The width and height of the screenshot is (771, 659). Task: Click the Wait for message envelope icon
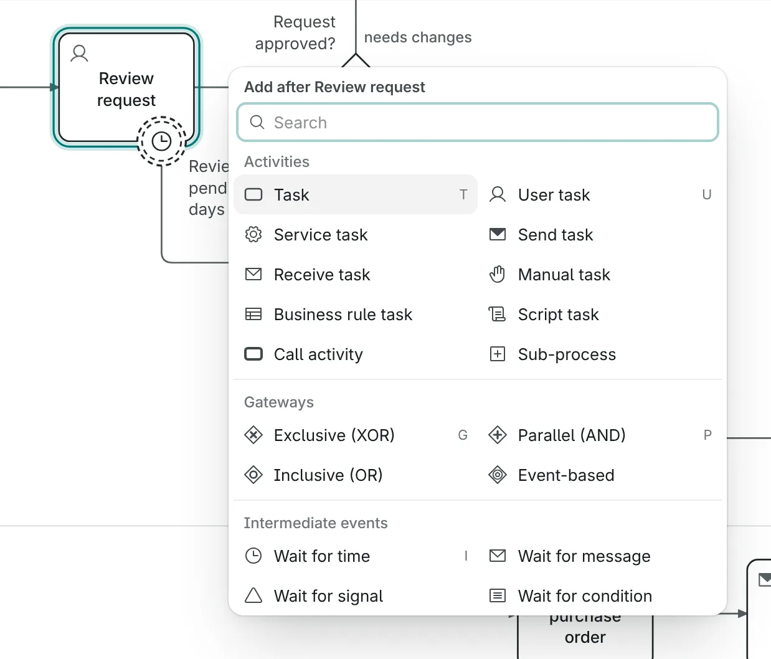tap(498, 556)
